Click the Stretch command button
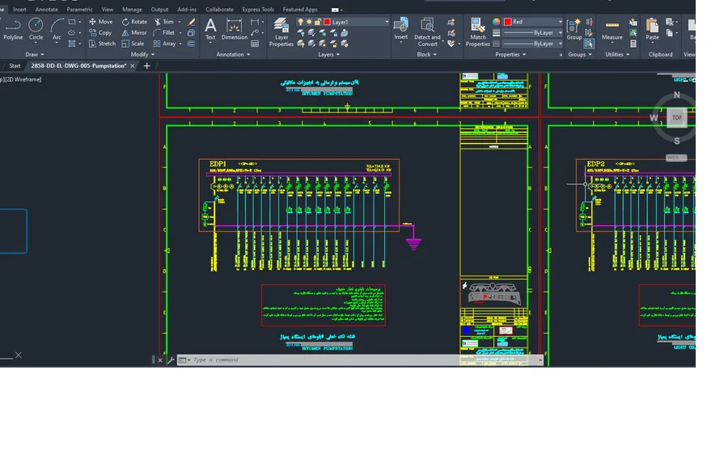This screenshot has height=467, width=728. (x=102, y=44)
